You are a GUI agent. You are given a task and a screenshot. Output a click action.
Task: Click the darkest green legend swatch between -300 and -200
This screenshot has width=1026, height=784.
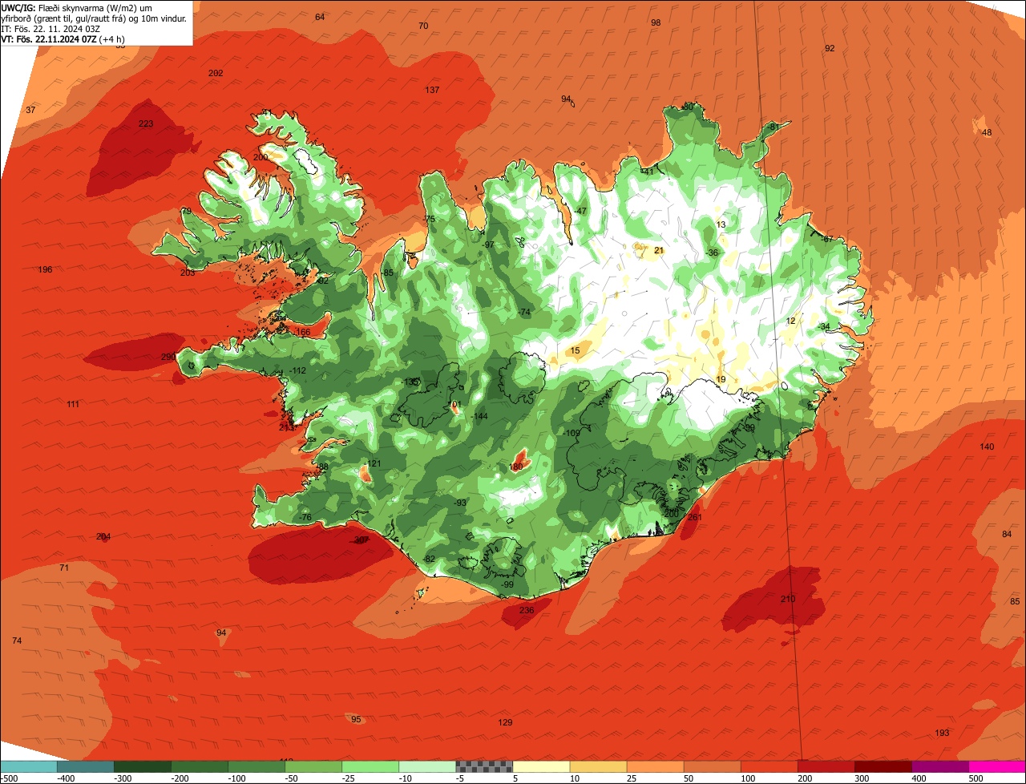pos(142,766)
